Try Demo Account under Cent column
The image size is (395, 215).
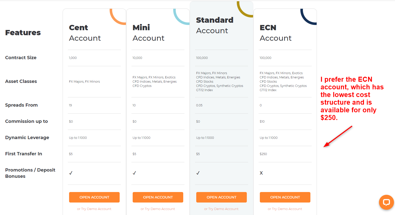pyautogui.click(x=94, y=209)
